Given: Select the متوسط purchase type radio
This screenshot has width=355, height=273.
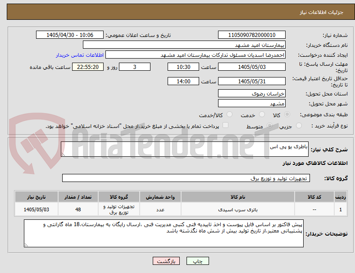Looking at the screenshot, I should [x=269, y=125].
